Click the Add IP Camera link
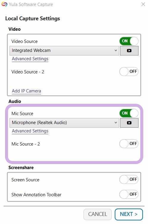 pos(26,91)
